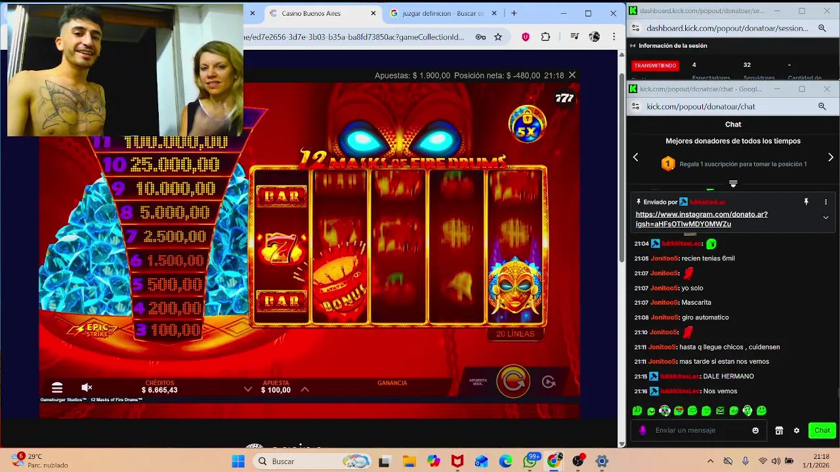
Task: Set maximum bet with Apuesta Máx
Action: pos(478,382)
